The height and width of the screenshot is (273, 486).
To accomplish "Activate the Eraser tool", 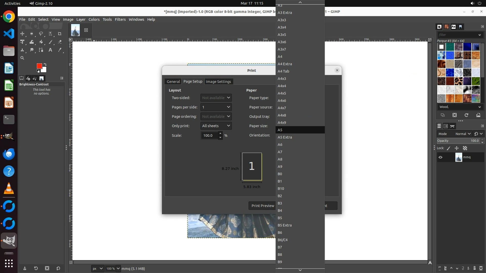I will click(60, 42).
